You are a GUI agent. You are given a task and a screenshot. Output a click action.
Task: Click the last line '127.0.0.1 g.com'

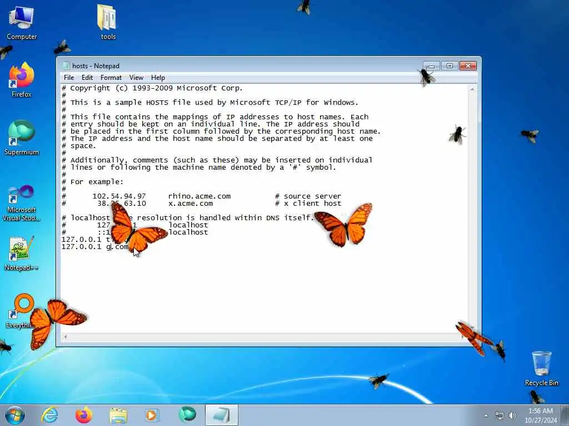click(x=95, y=247)
